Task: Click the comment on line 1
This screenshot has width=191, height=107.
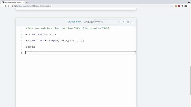Action: [67, 28]
